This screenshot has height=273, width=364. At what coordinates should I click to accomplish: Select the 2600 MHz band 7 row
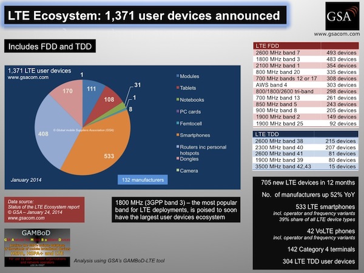point(306,53)
